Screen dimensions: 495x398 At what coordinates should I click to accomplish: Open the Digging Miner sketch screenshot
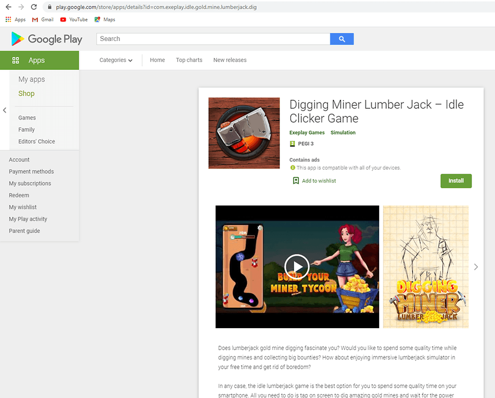tap(426, 267)
